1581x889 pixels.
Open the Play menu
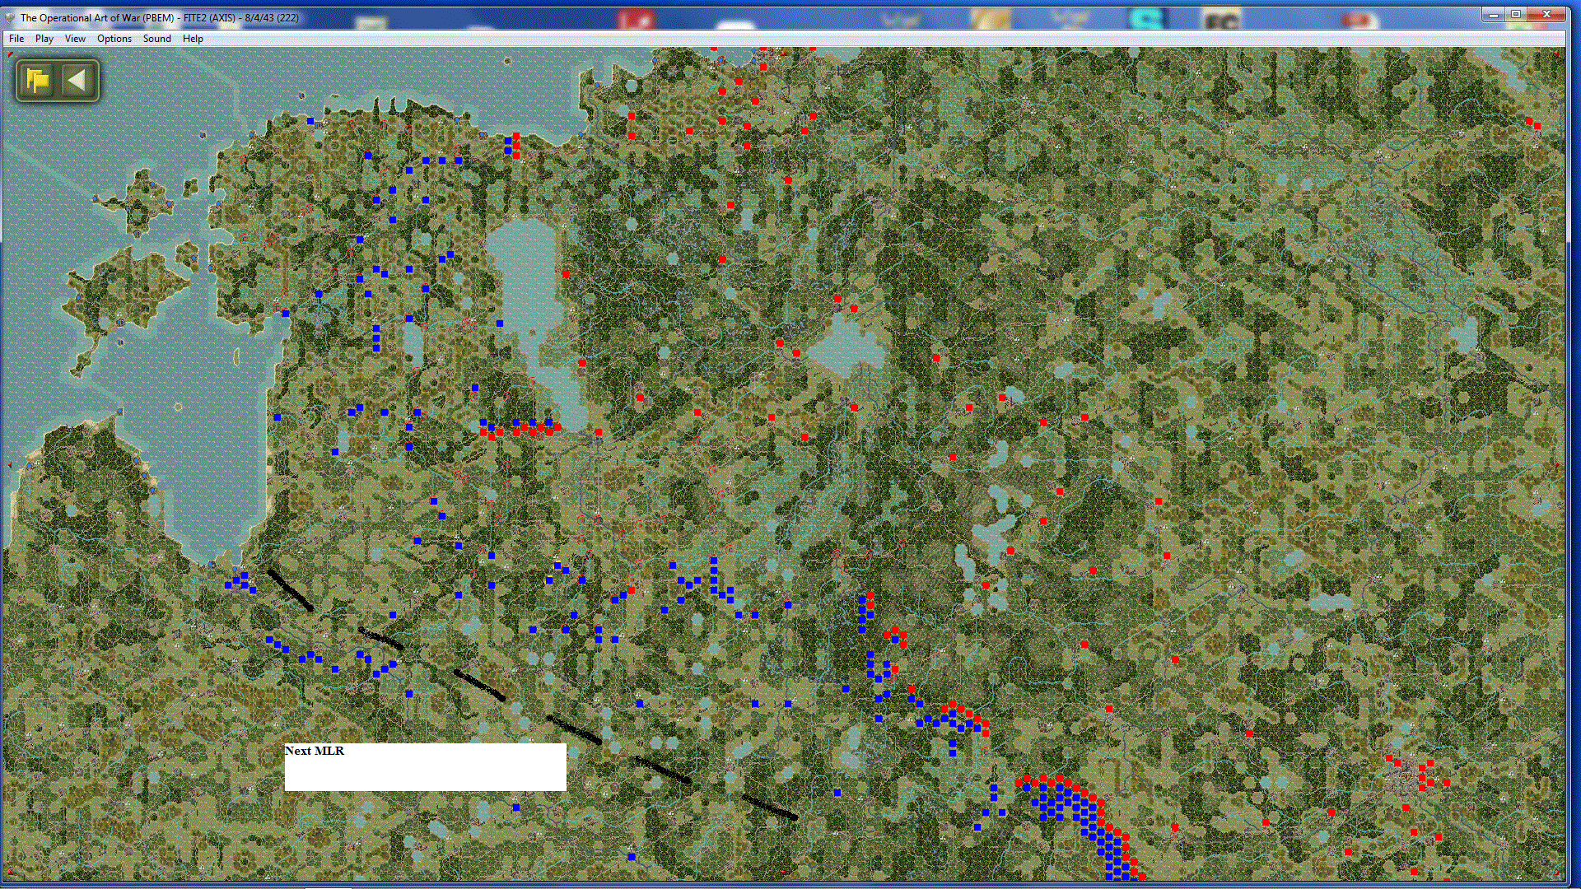click(44, 39)
